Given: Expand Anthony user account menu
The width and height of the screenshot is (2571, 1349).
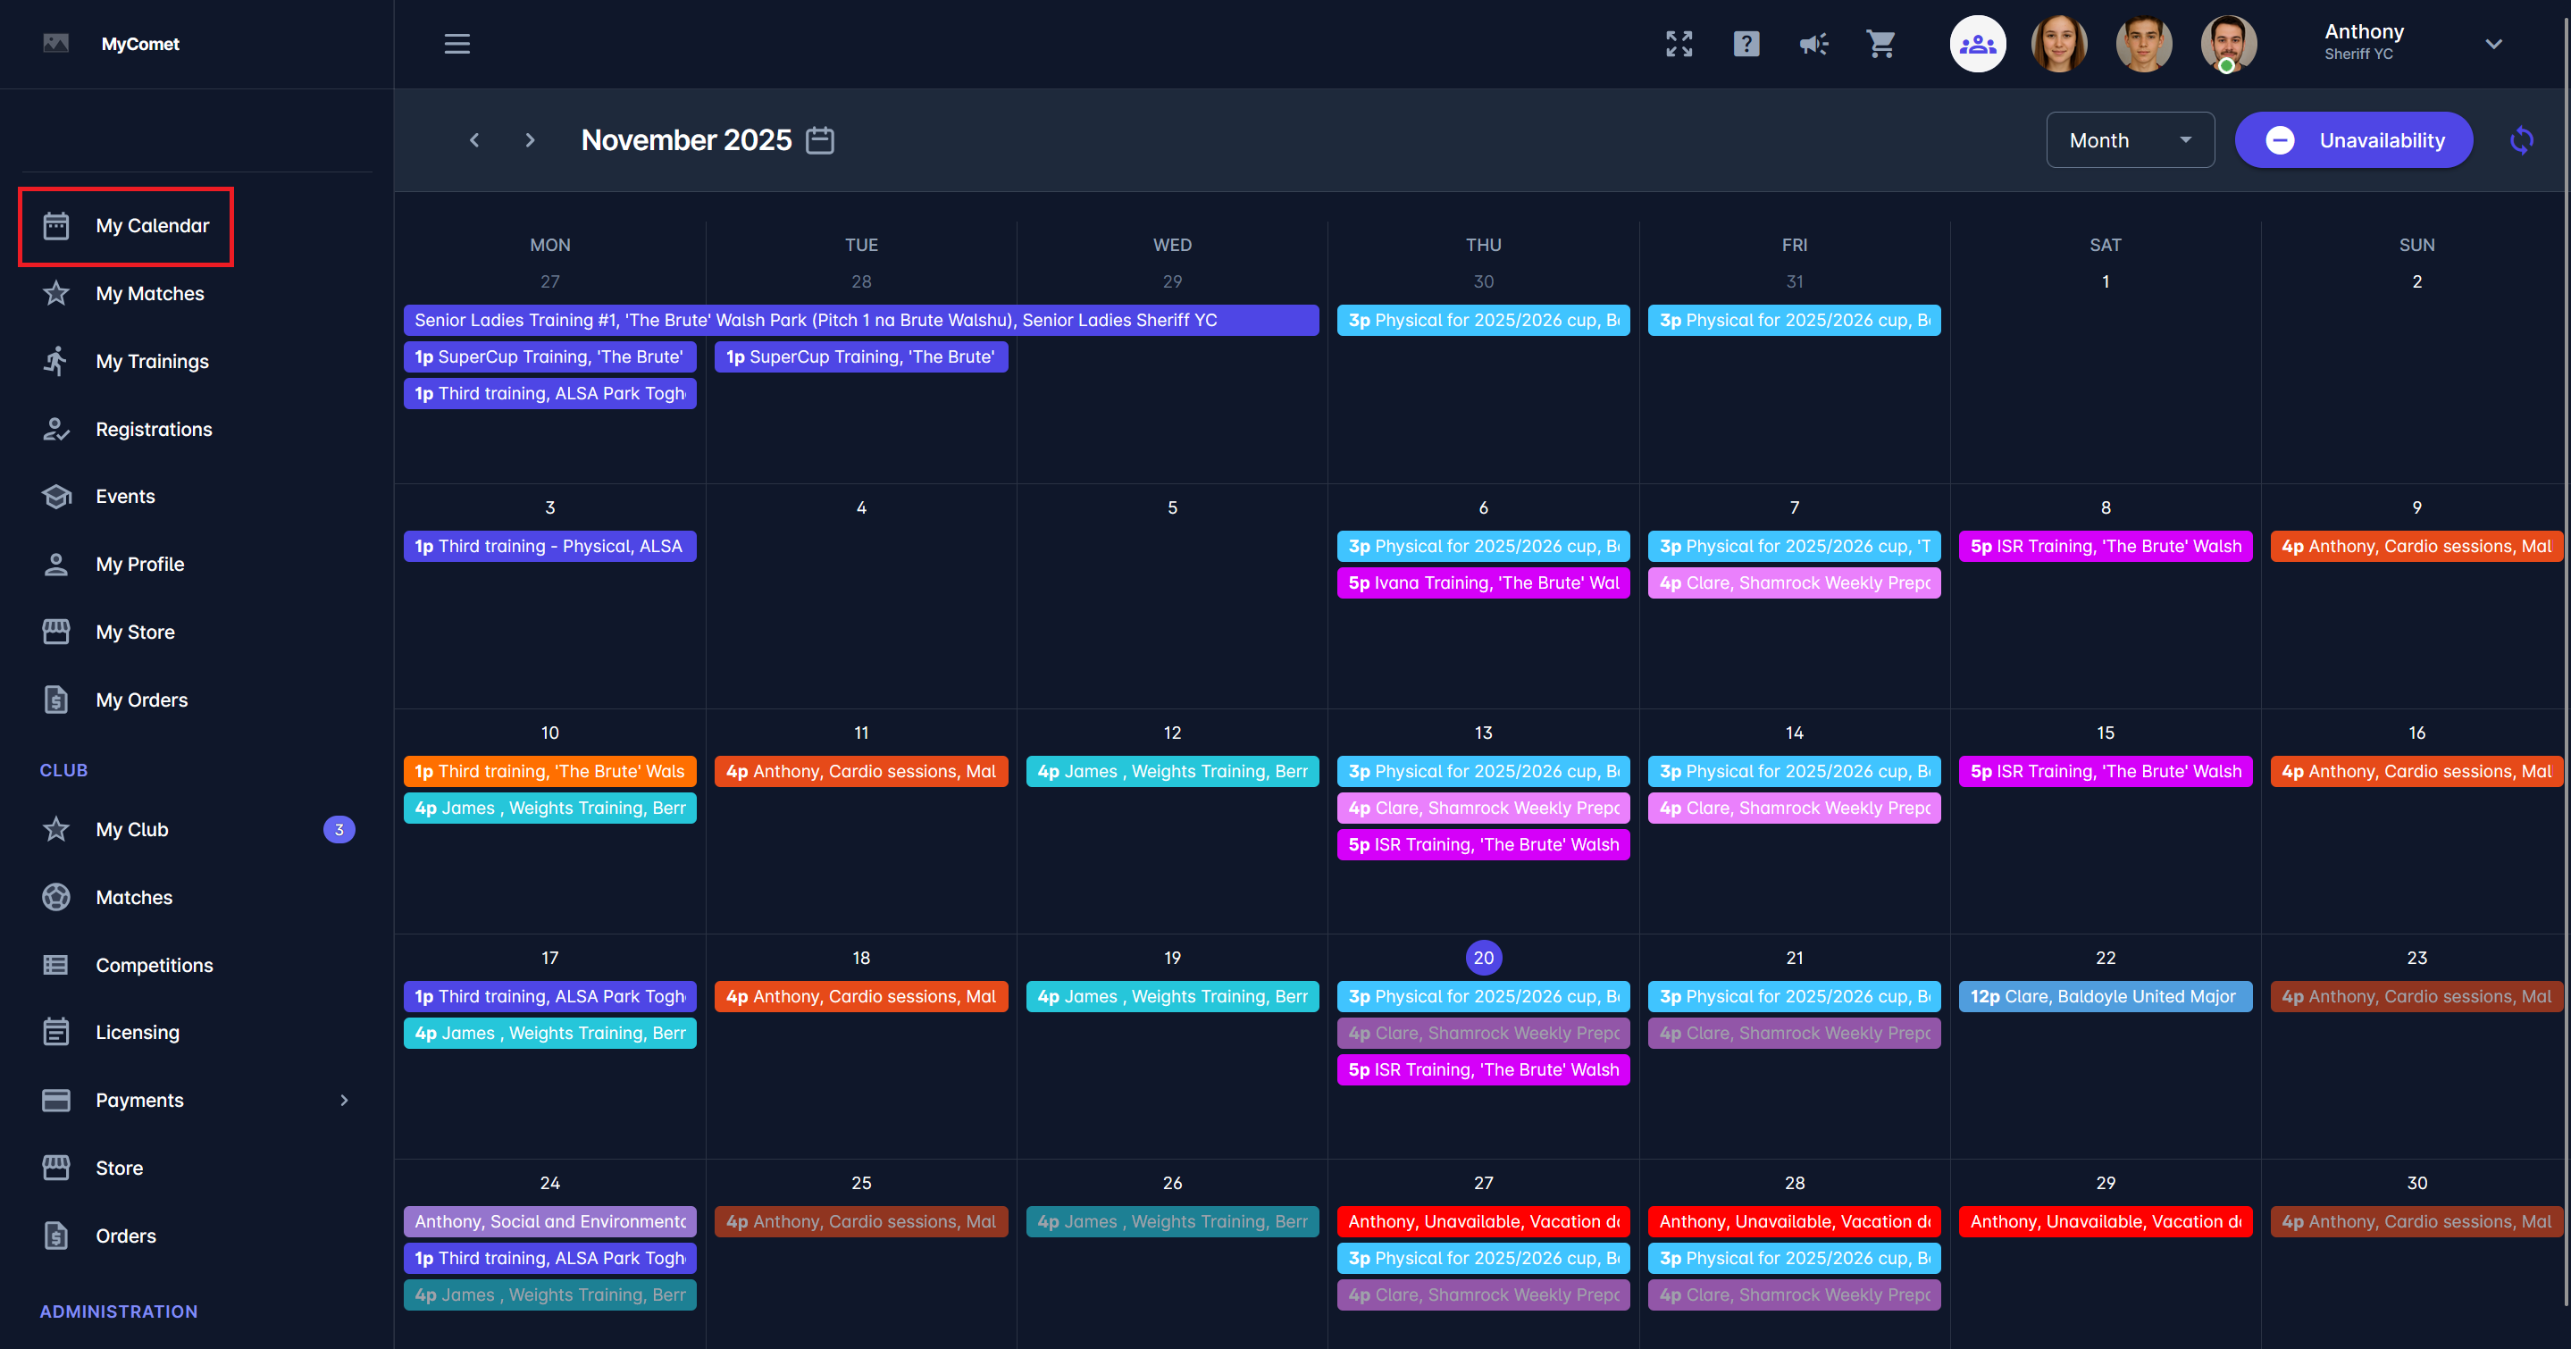Looking at the screenshot, I should pos(2493,44).
